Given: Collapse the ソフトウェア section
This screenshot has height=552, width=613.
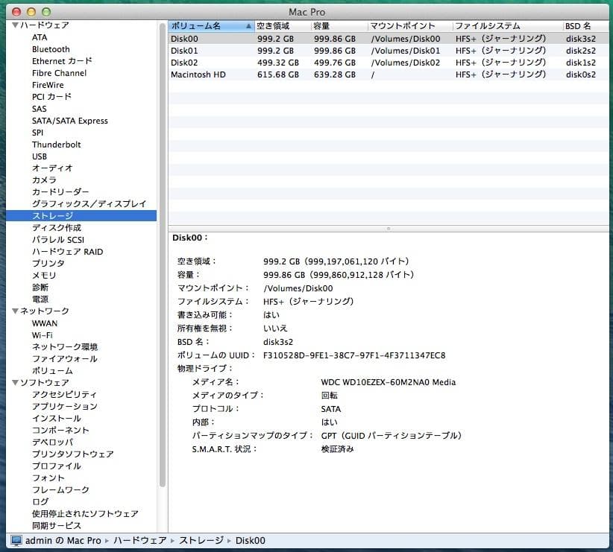Looking at the screenshot, I should coord(16,382).
